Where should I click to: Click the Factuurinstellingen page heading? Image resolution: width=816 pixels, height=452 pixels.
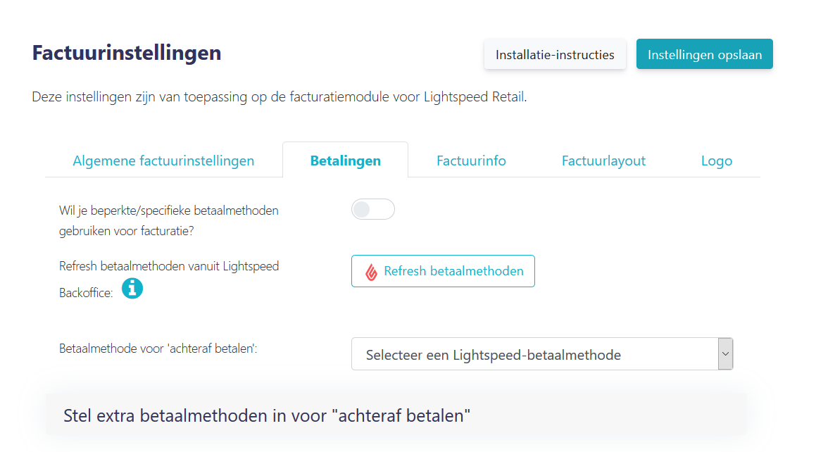(x=127, y=53)
